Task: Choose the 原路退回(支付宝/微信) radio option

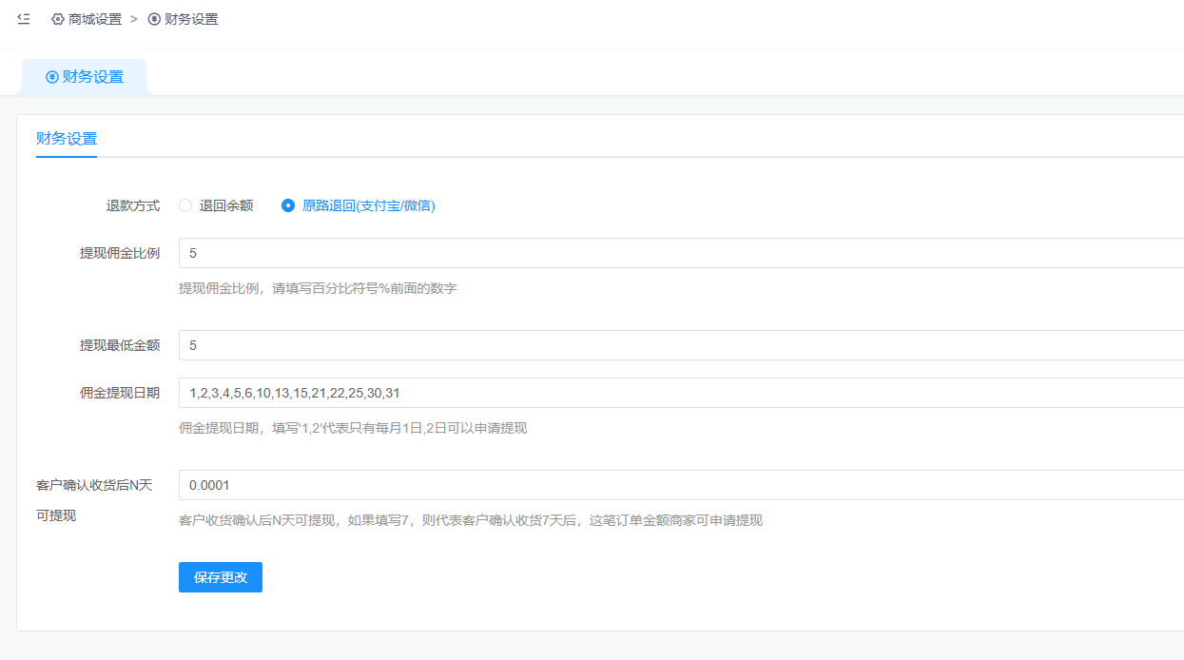Action: [x=288, y=205]
